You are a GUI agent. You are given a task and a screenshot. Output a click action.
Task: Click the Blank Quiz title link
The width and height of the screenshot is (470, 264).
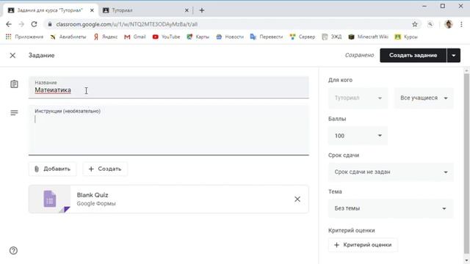click(93, 195)
